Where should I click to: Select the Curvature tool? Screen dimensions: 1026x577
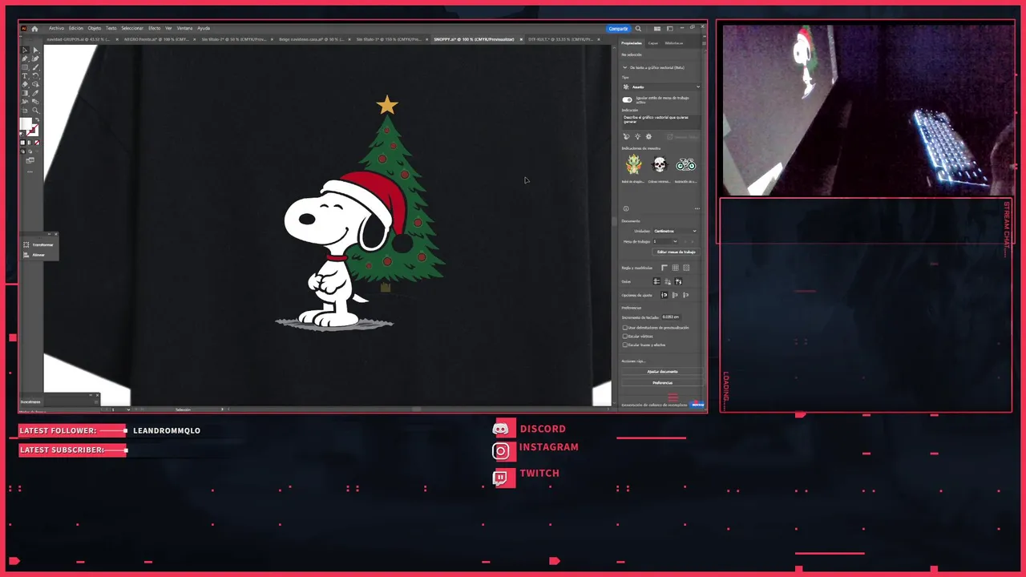(36, 59)
